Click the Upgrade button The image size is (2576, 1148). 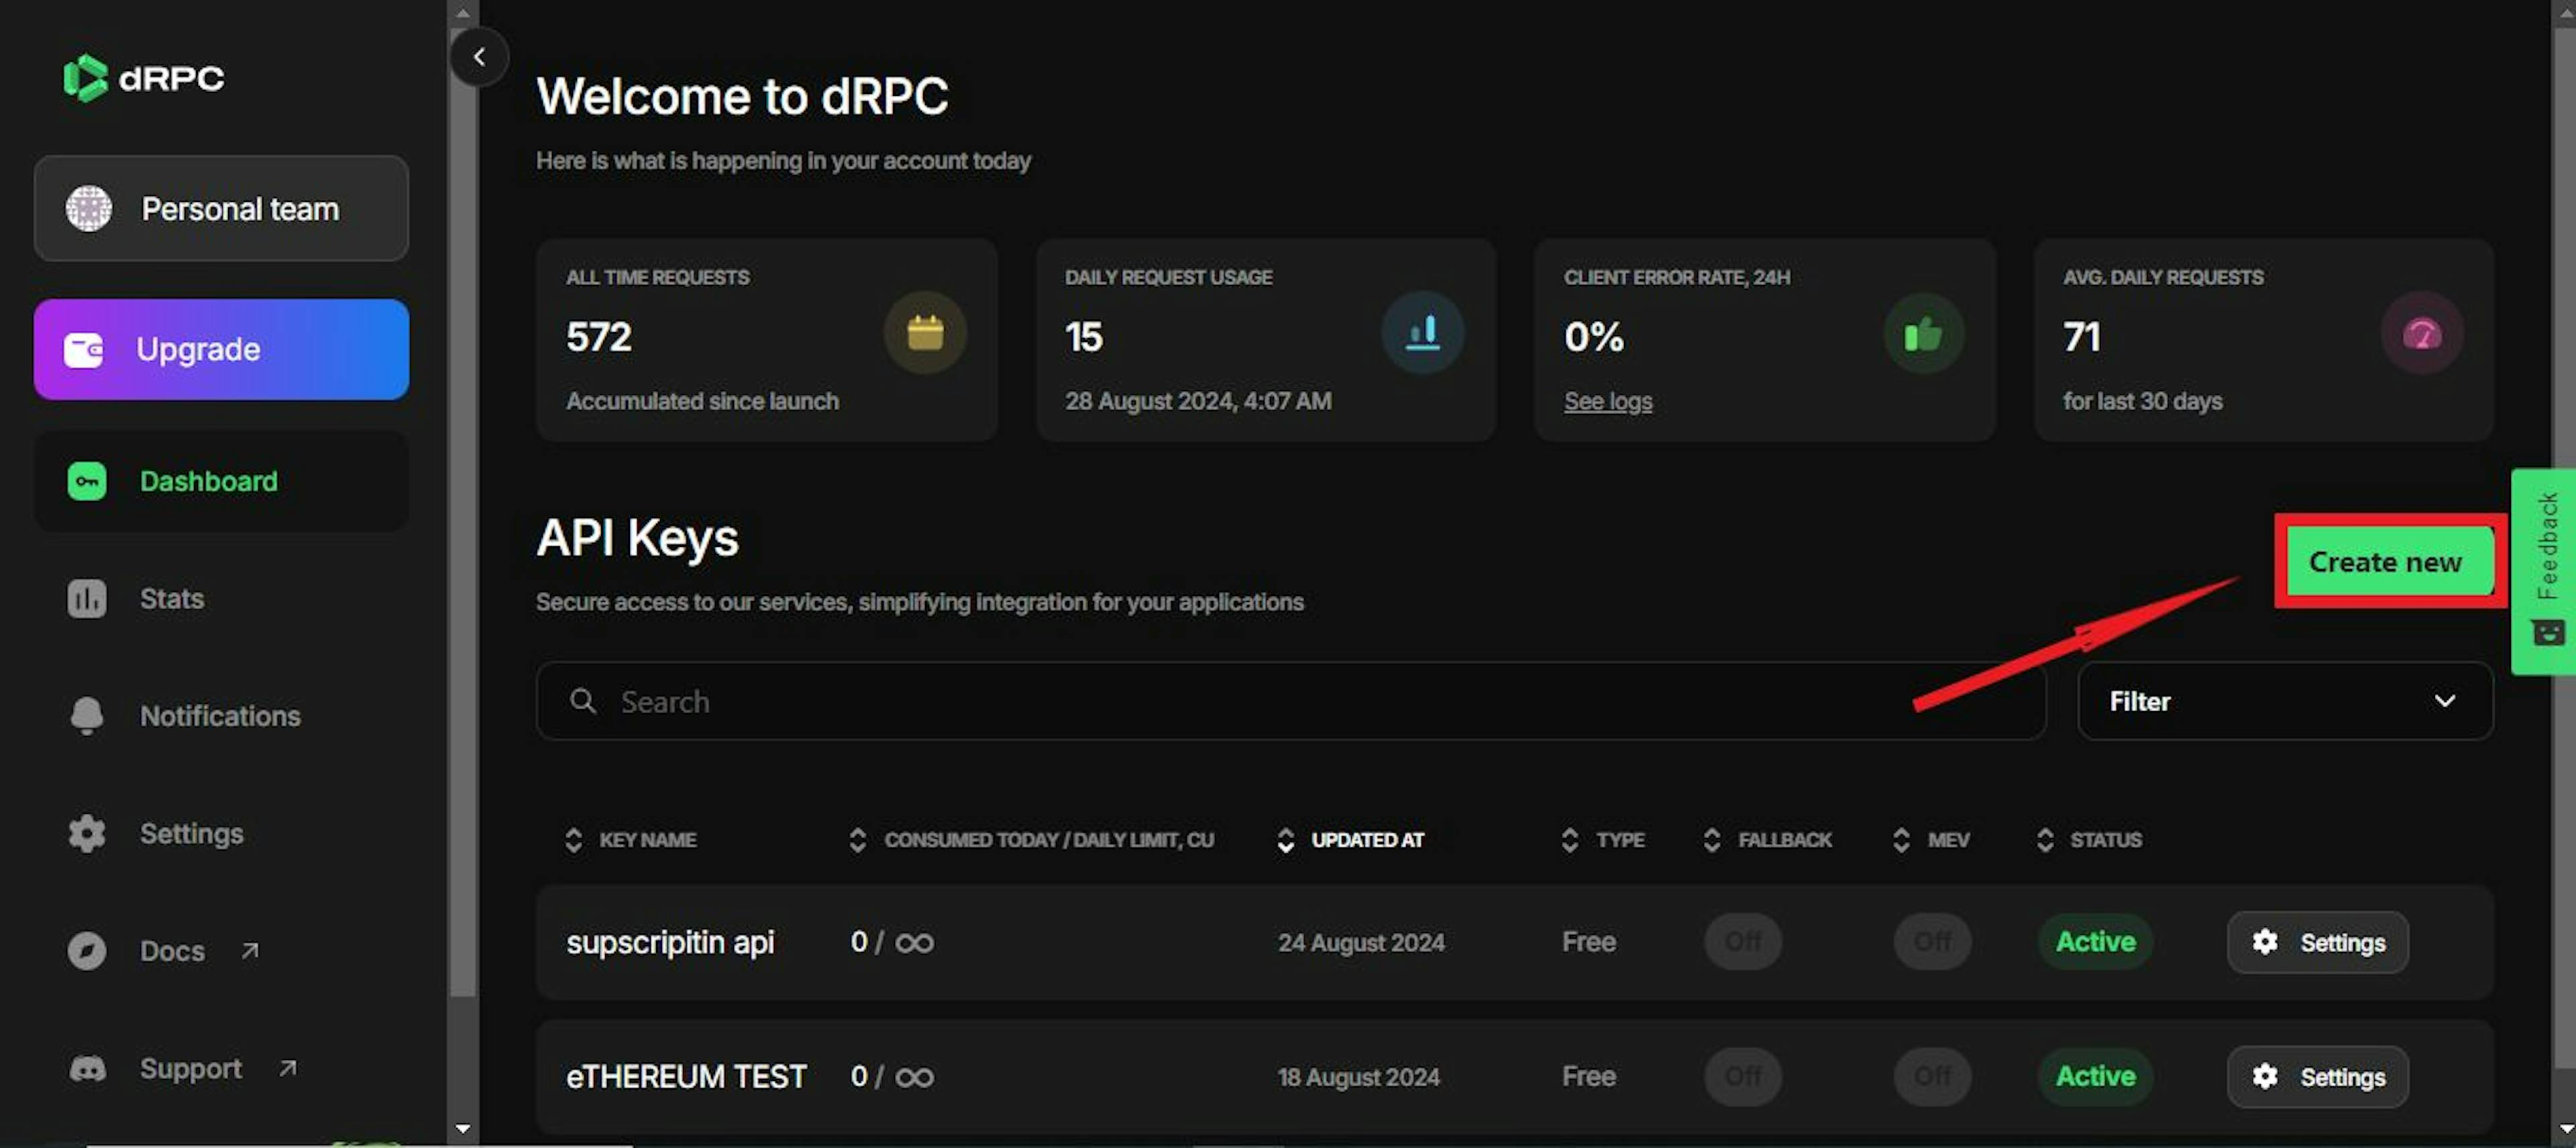pyautogui.click(x=221, y=350)
